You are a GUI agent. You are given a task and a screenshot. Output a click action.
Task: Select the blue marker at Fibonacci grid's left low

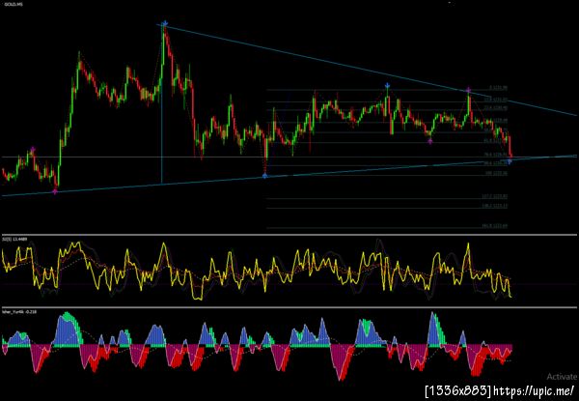tap(264, 176)
